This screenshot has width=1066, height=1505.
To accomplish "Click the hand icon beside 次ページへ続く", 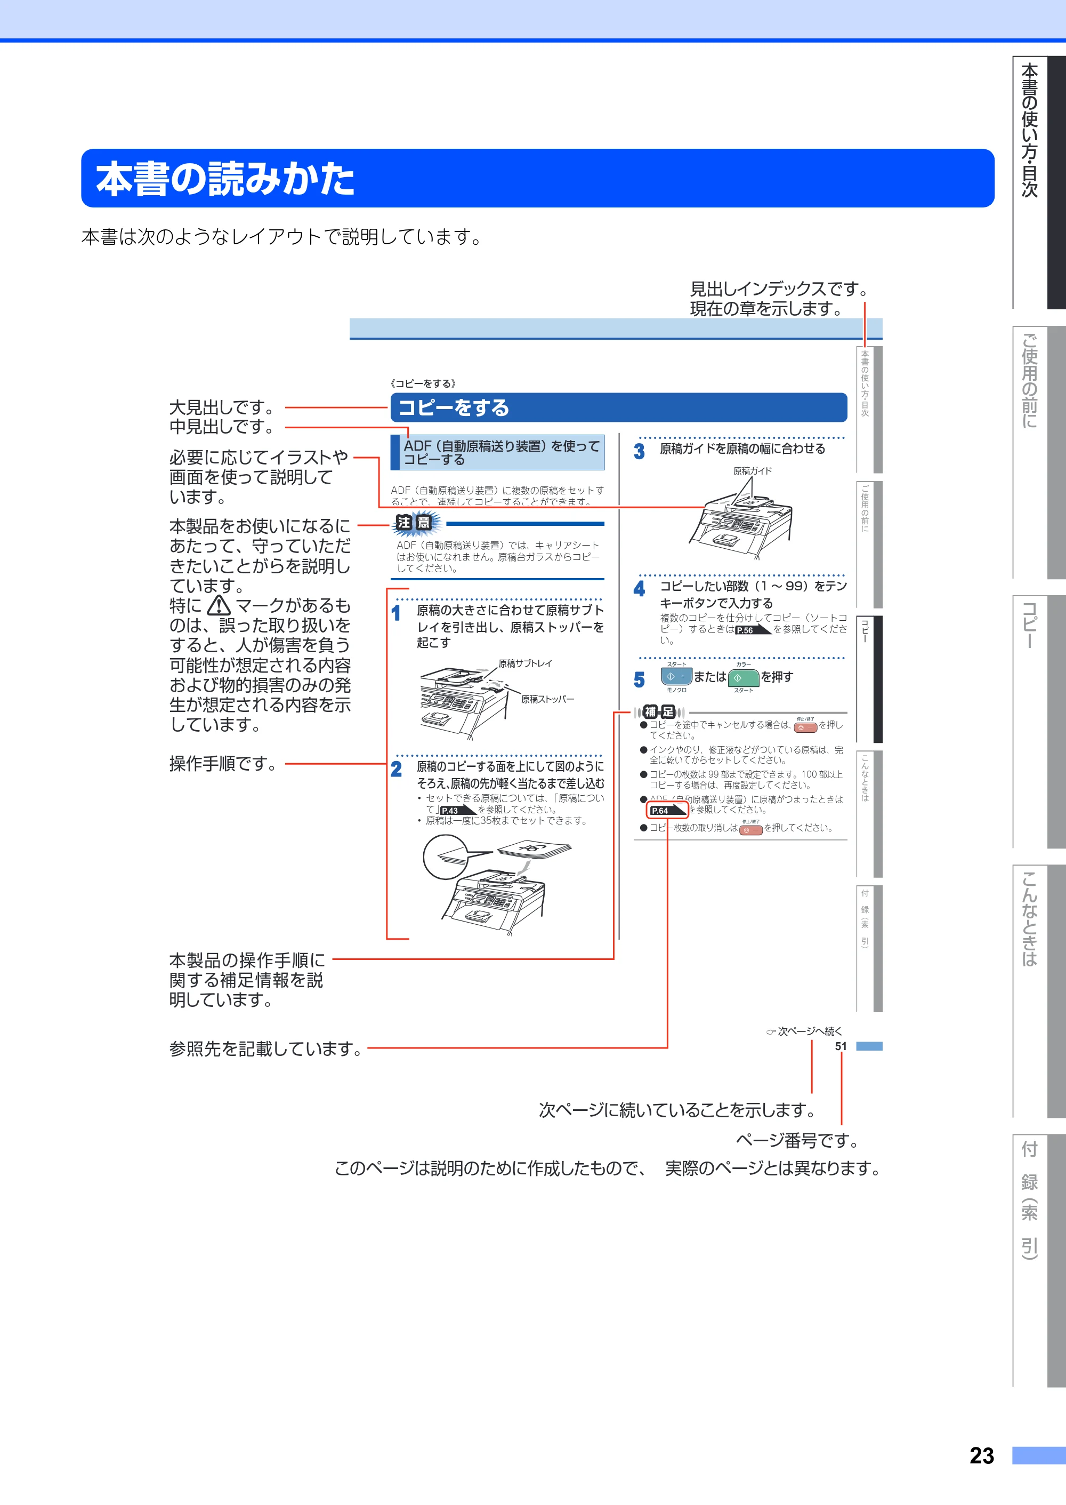I will tap(771, 1031).
